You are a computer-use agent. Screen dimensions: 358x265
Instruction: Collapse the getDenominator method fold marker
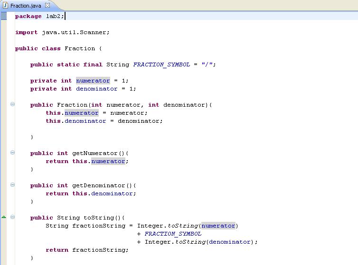pos(12,185)
